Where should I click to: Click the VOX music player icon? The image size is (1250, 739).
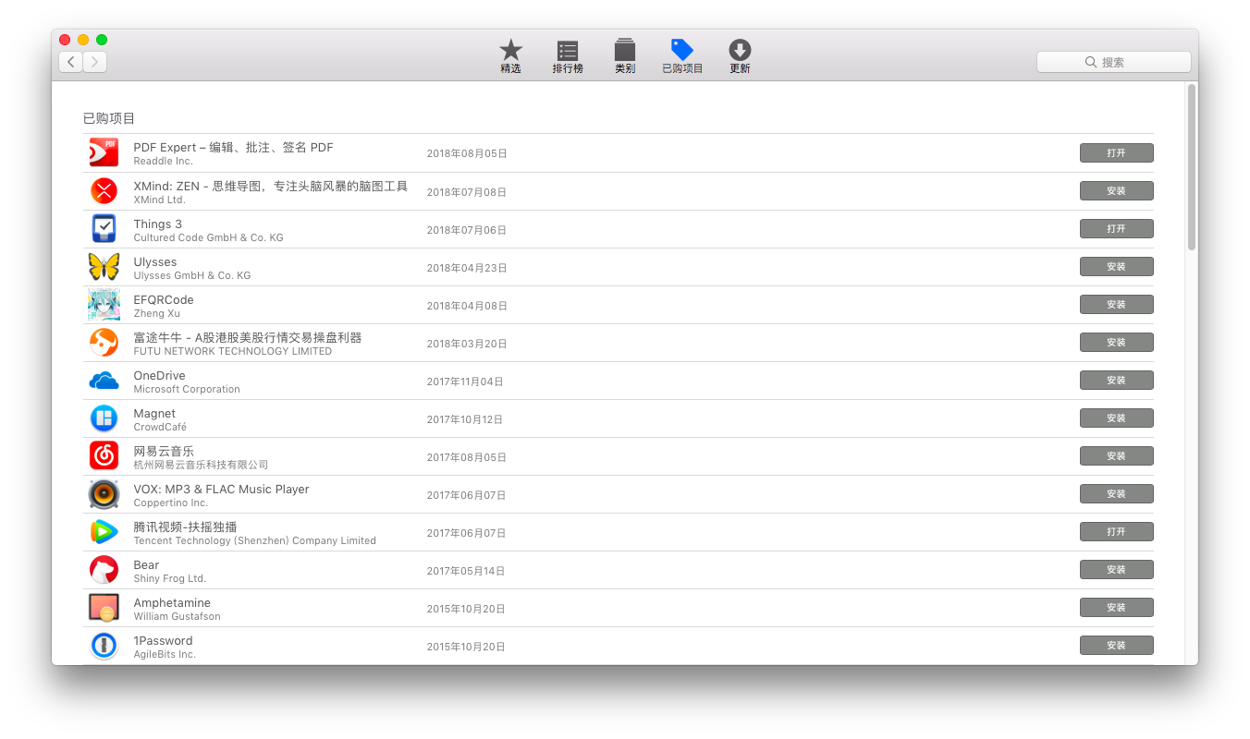(x=104, y=494)
